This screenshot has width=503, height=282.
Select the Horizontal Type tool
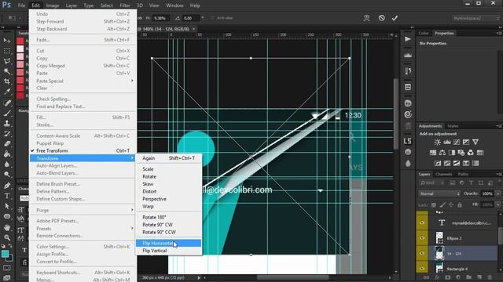coord(7,196)
